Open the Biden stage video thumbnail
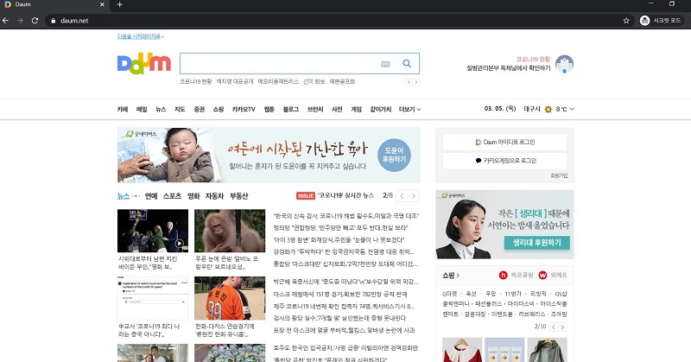This screenshot has height=362, width=691. pyautogui.click(x=153, y=231)
